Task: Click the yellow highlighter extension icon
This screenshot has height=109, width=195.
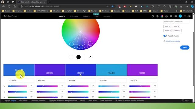Action: (130, 6)
